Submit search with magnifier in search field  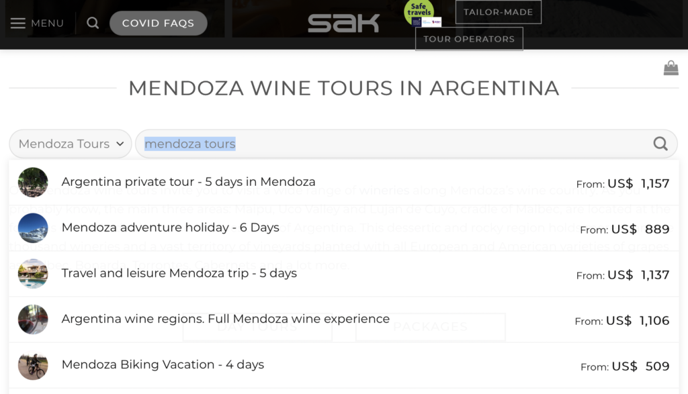pyautogui.click(x=660, y=144)
